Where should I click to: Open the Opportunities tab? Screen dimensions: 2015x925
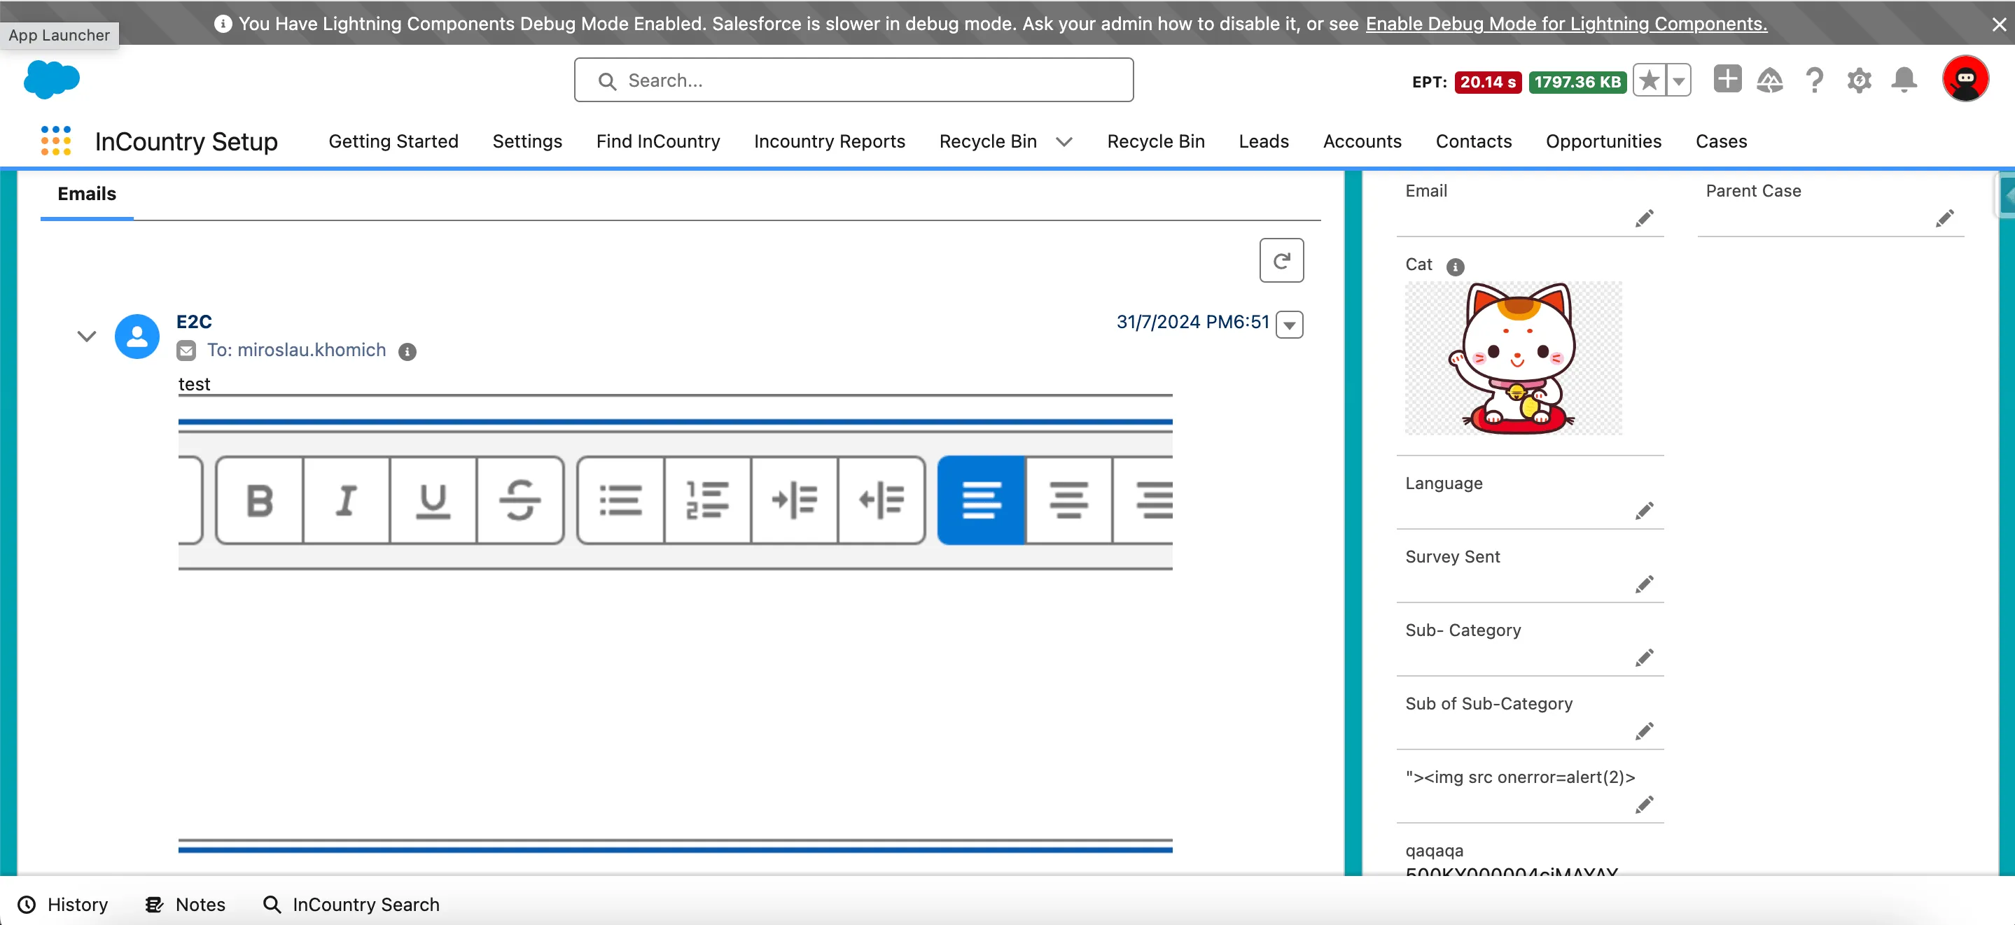[x=1603, y=141]
